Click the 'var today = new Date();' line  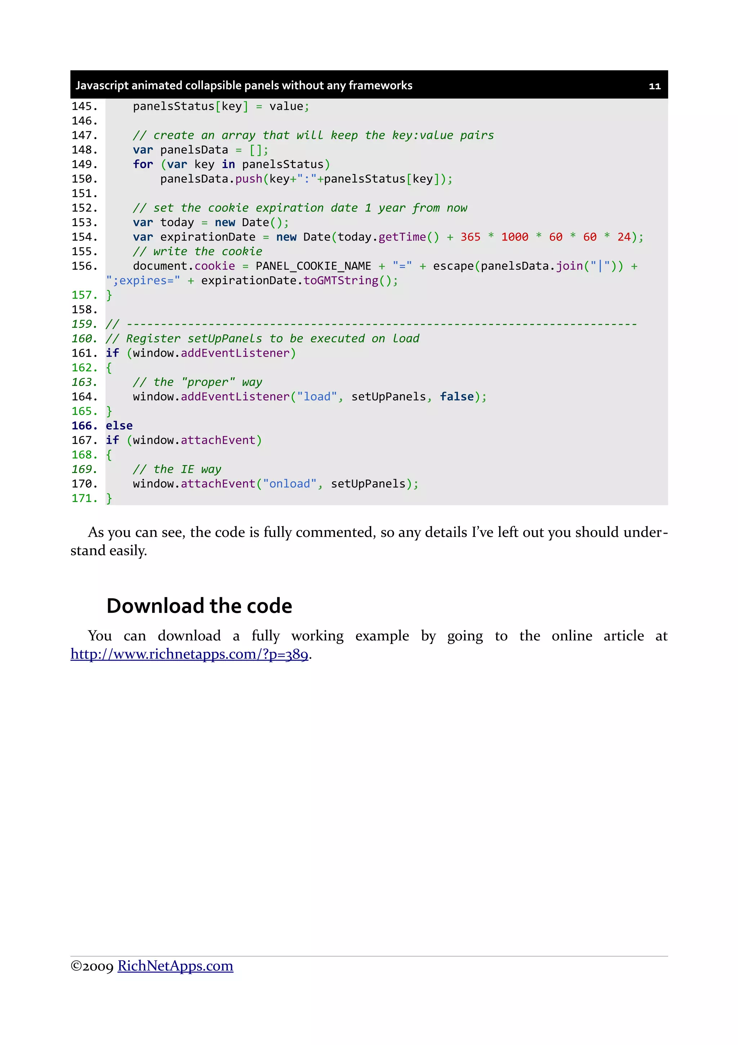tap(210, 222)
